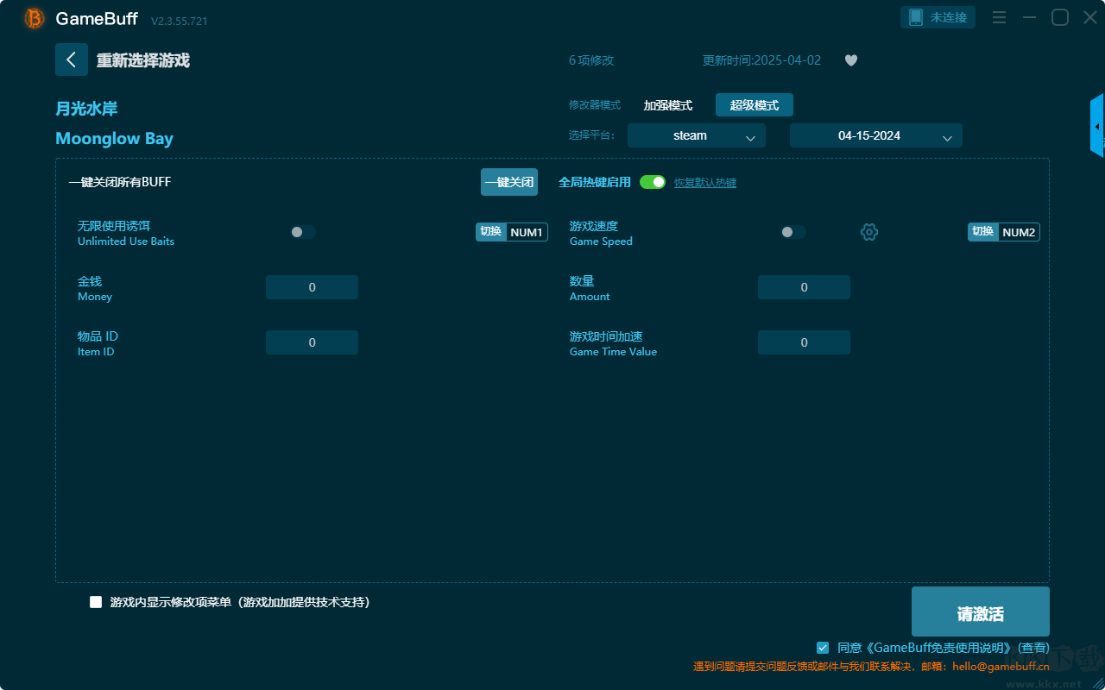Click the V2.3.55.721 version text

[179, 21]
